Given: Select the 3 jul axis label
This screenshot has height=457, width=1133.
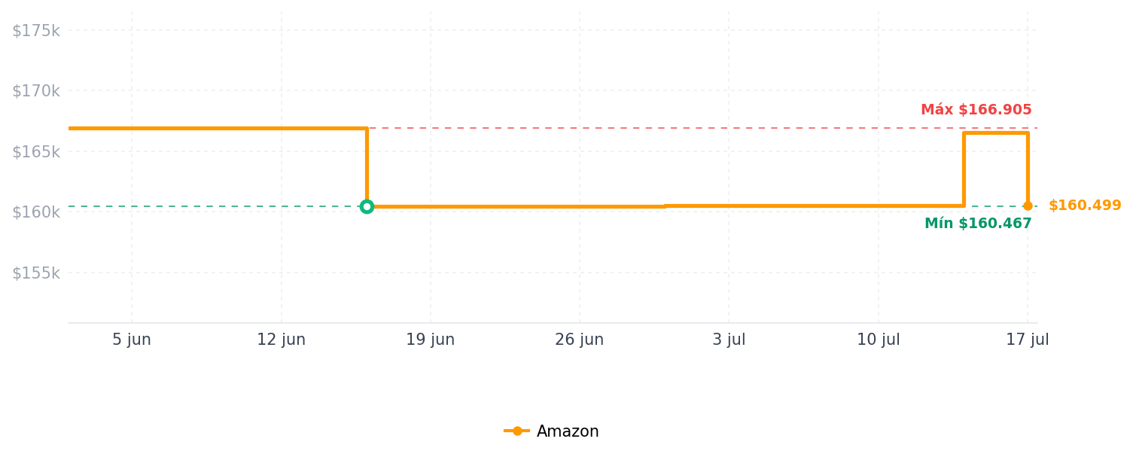Looking at the screenshot, I should pos(729,340).
